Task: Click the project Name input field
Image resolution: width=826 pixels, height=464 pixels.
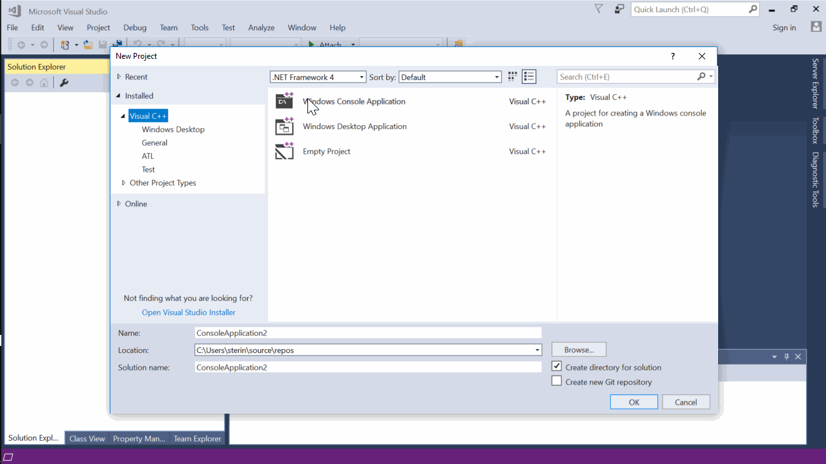Action: (368, 333)
